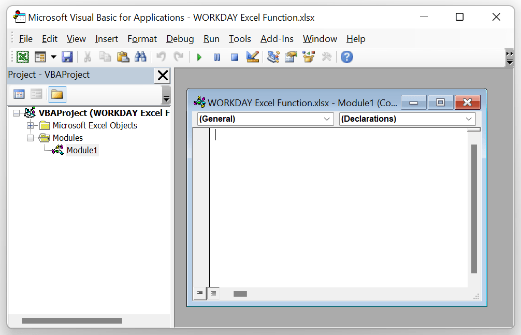Collapse the Modules folder

coord(30,138)
